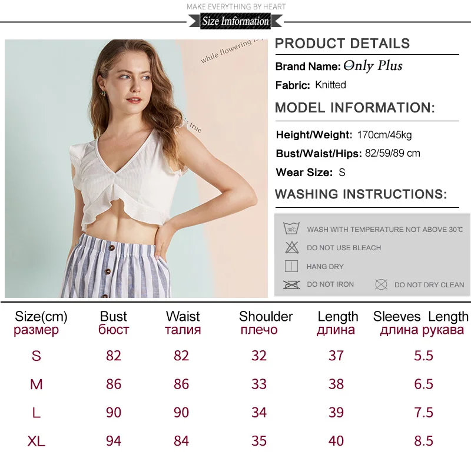Click the WASHING INSTRUCTIONS heading
Screen dimensions: 471x471
point(361,194)
